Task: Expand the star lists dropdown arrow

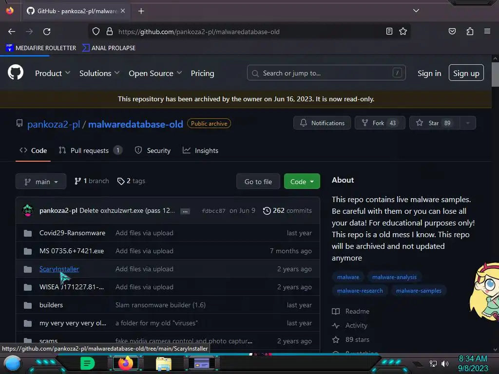Action: (x=468, y=123)
